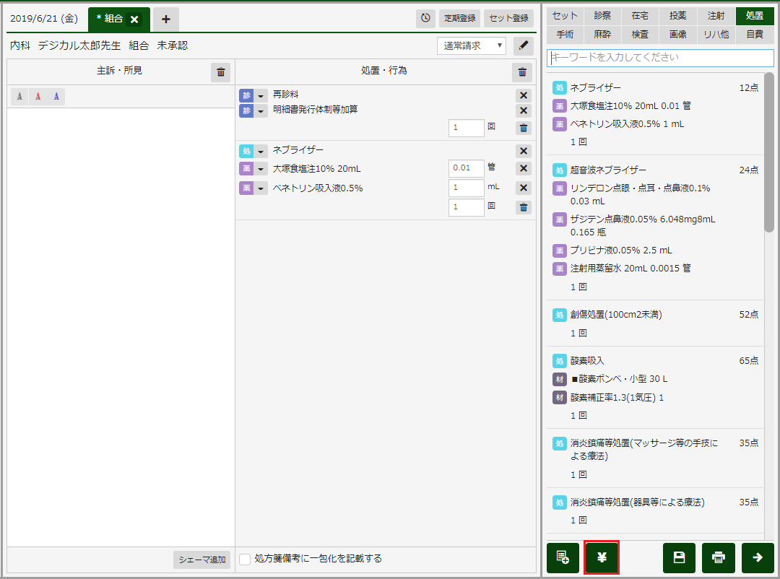The width and height of the screenshot is (780, 579).
Task: Switch to the 画像 tab
Action: click(x=678, y=35)
